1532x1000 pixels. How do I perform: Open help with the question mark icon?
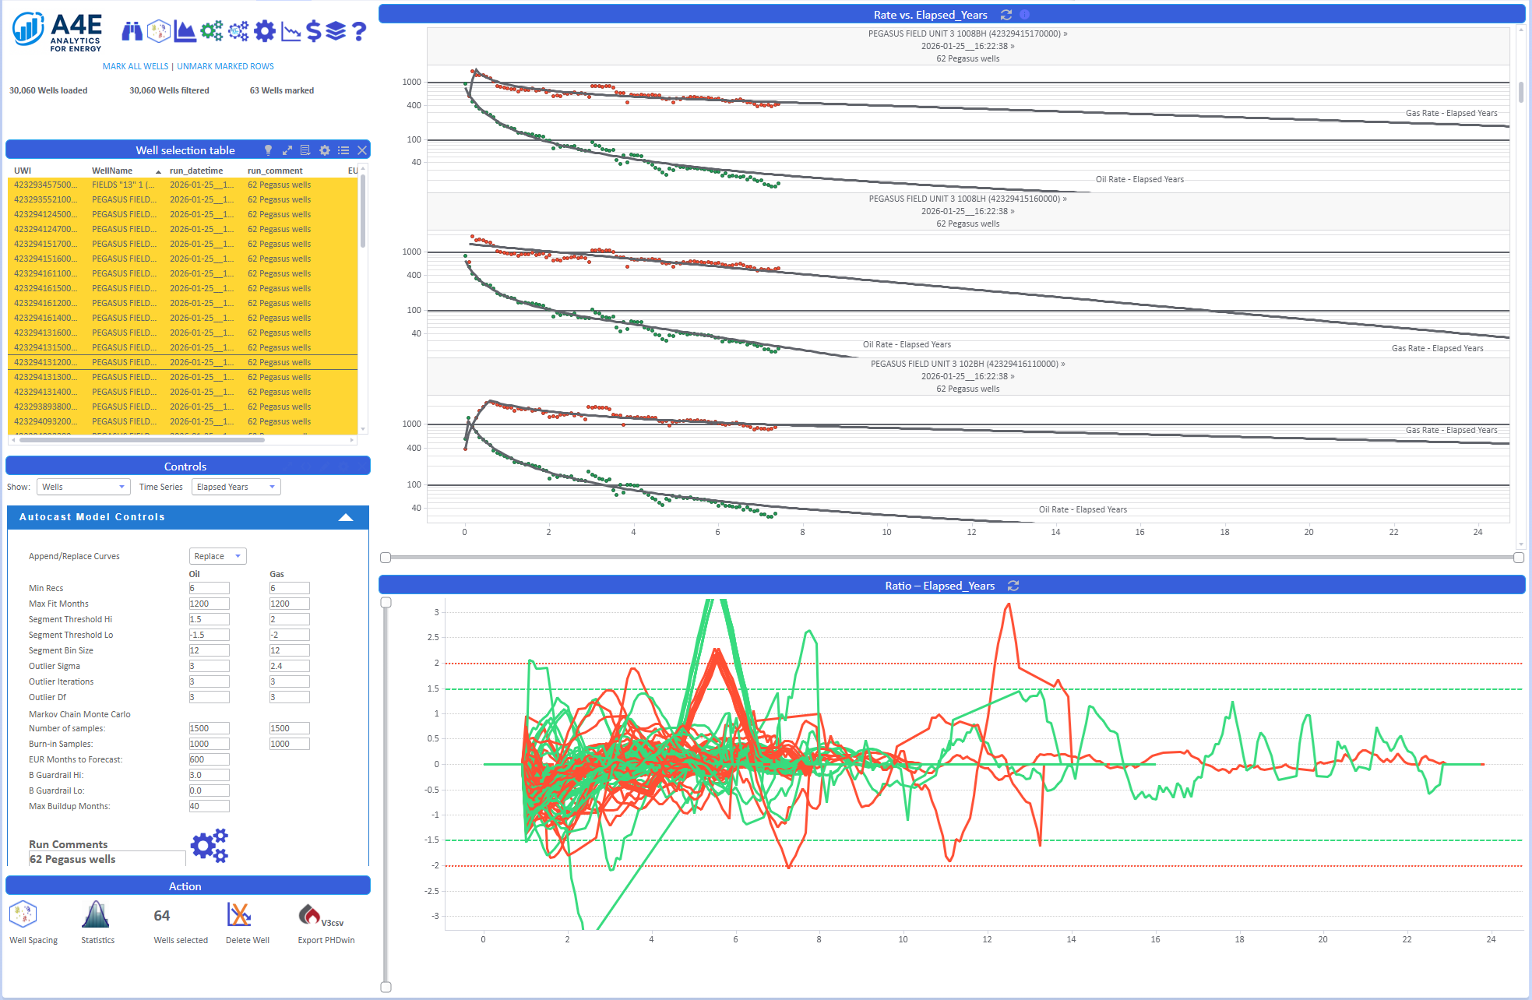(358, 31)
